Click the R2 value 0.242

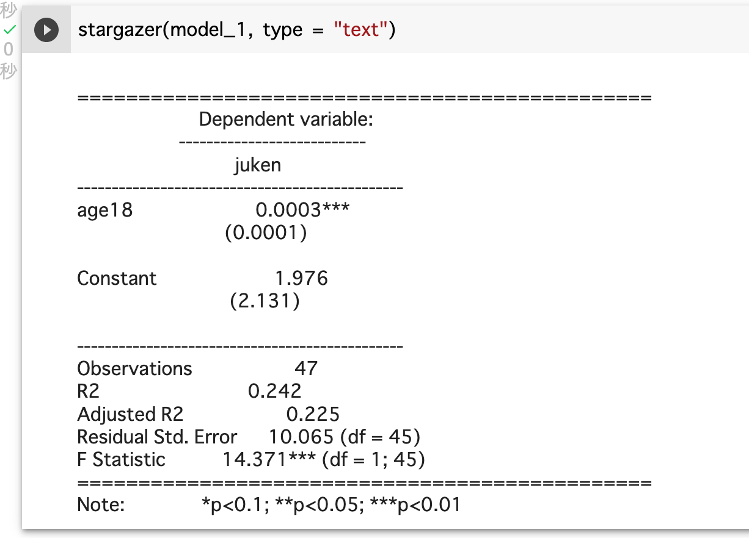275,391
